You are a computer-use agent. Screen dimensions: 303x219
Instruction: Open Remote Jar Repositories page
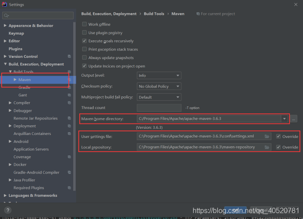pyautogui.click(x=35, y=118)
